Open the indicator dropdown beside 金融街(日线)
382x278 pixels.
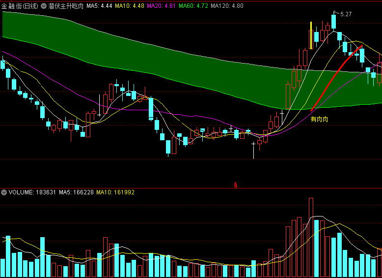coord(44,6)
